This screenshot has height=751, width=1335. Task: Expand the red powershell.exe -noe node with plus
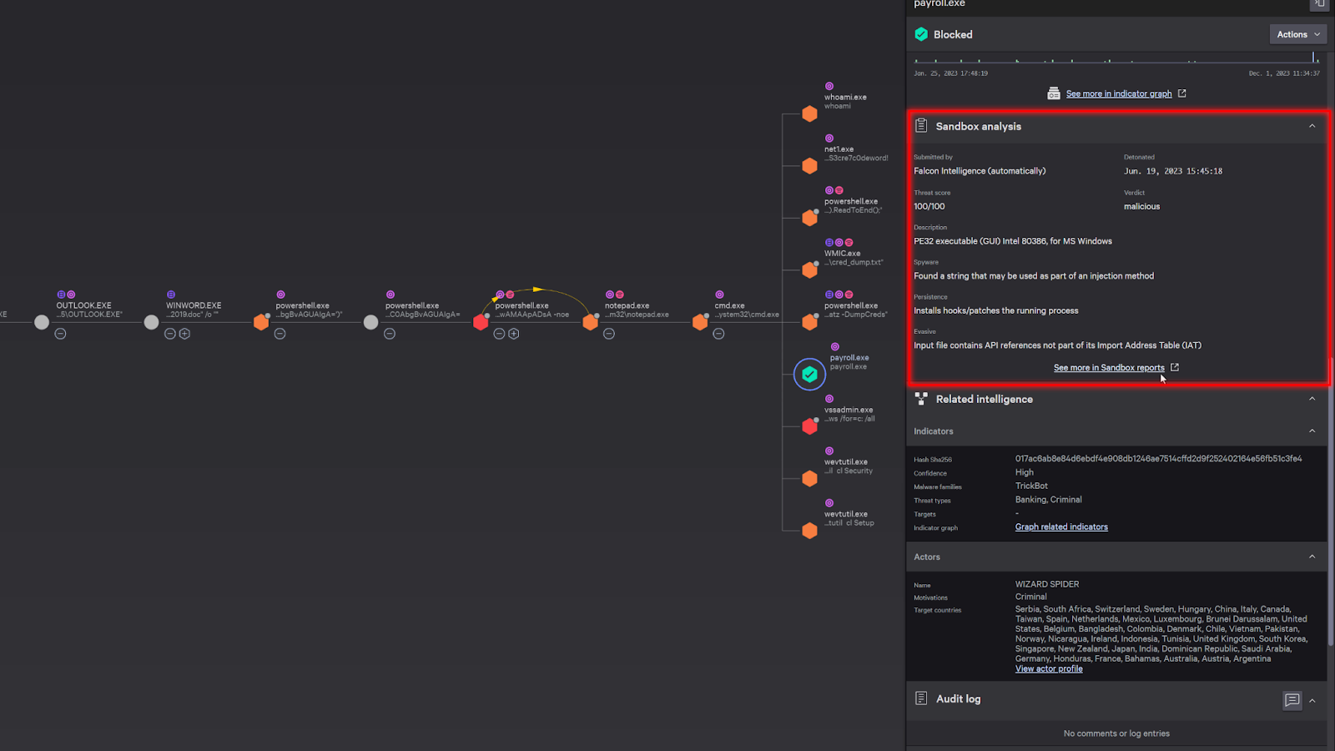click(x=513, y=334)
